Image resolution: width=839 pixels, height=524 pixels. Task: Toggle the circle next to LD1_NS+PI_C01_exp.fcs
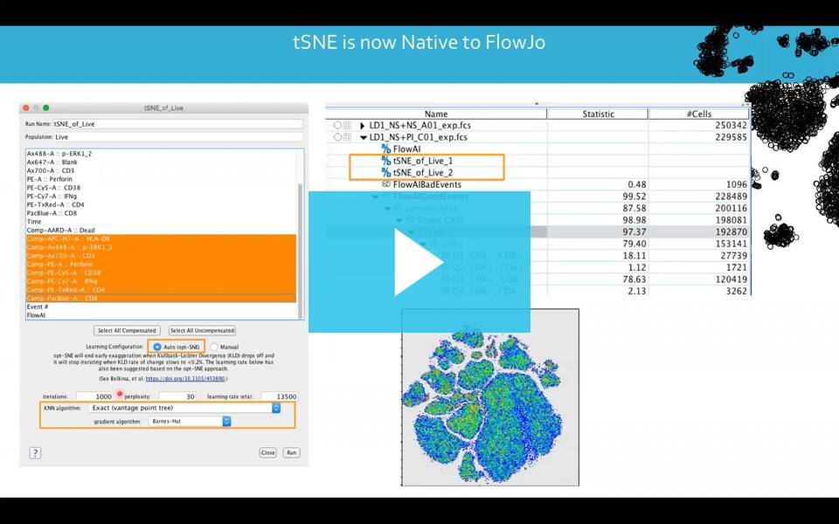point(337,137)
